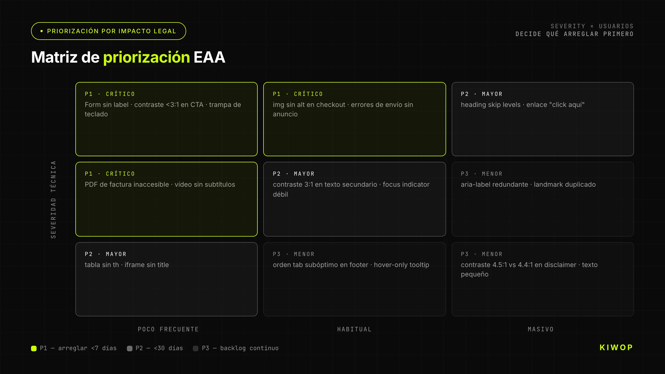
Task: Click the 'Masivo' column label
Action: [x=541, y=329]
